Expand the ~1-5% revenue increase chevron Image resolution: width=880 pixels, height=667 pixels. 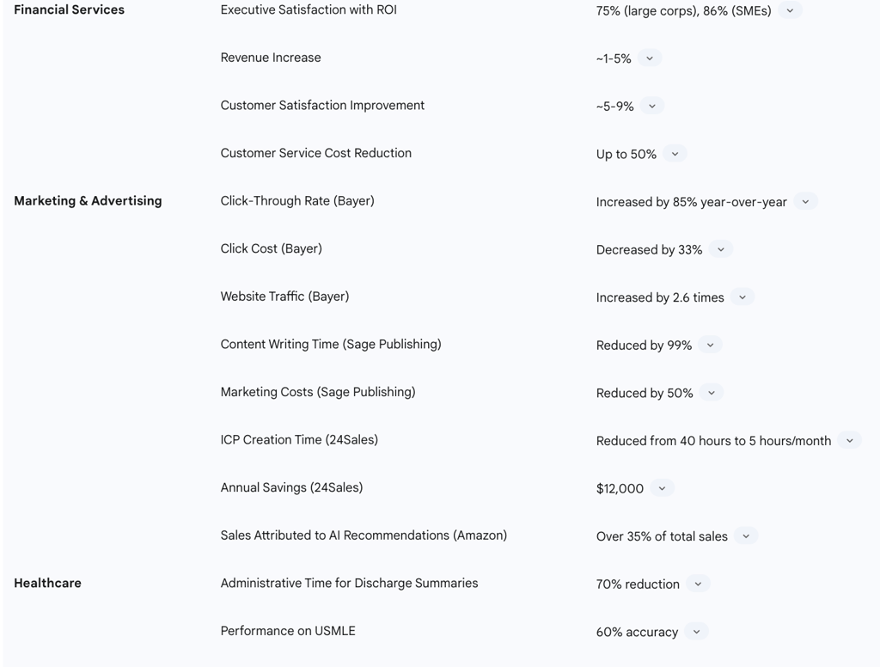coord(650,58)
